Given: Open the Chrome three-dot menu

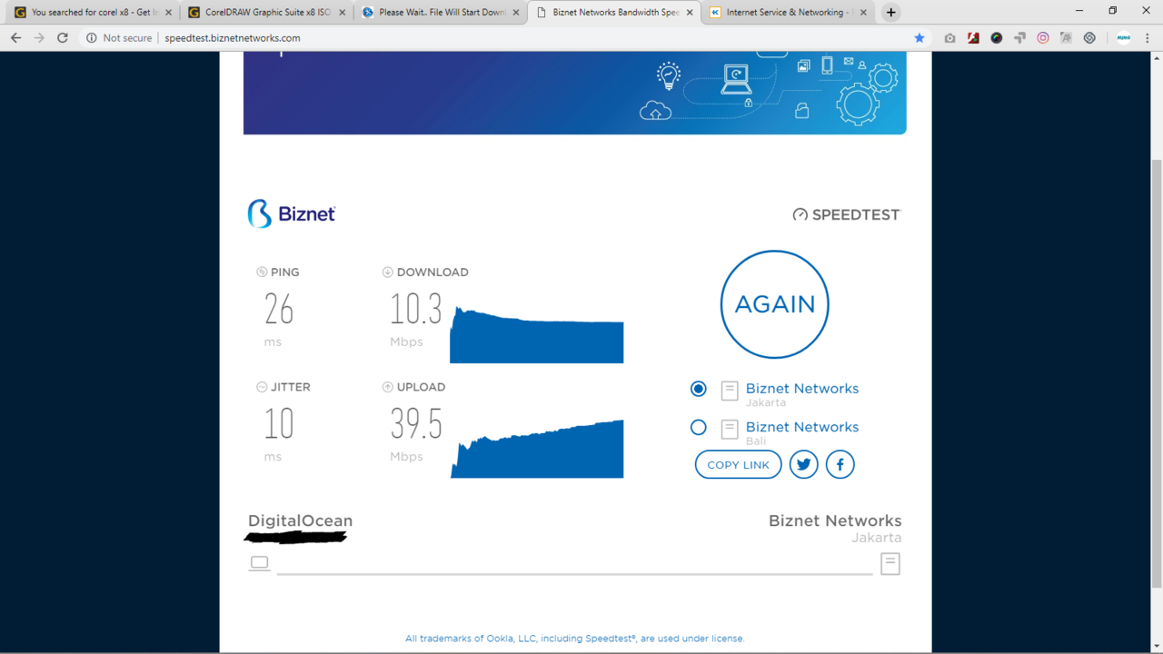Looking at the screenshot, I should pos(1148,38).
